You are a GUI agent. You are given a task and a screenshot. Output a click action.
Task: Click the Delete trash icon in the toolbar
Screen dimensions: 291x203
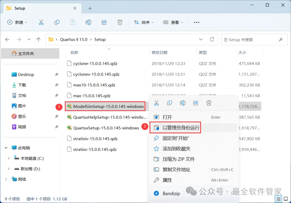pyautogui.click(x=120, y=22)
